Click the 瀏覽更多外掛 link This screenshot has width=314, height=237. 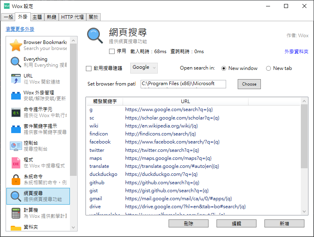(x=20, y=29)
